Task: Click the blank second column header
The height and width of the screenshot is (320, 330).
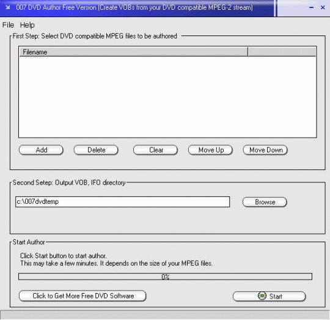Action: click(282, 52)
